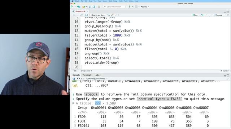The image size is (231, 129).
Task: Open the Code Tools dropdown arrow
Action: (x=115, y=15)
